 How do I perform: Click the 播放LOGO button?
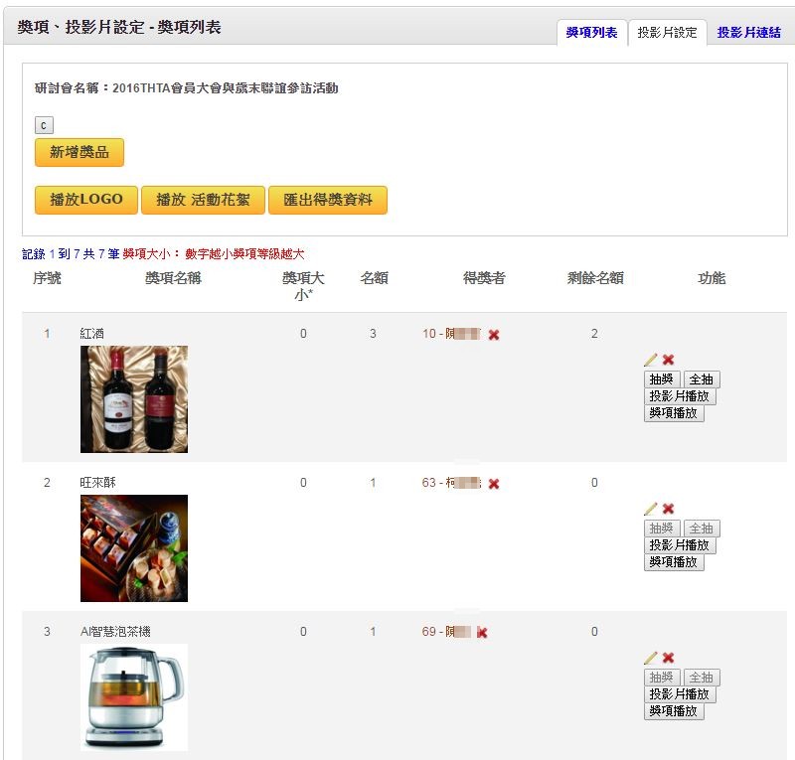(86, 200)
